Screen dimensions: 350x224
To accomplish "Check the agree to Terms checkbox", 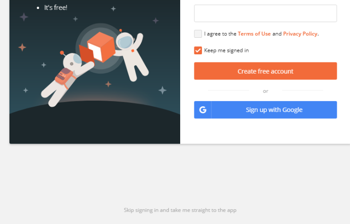I will click(198, 34).
